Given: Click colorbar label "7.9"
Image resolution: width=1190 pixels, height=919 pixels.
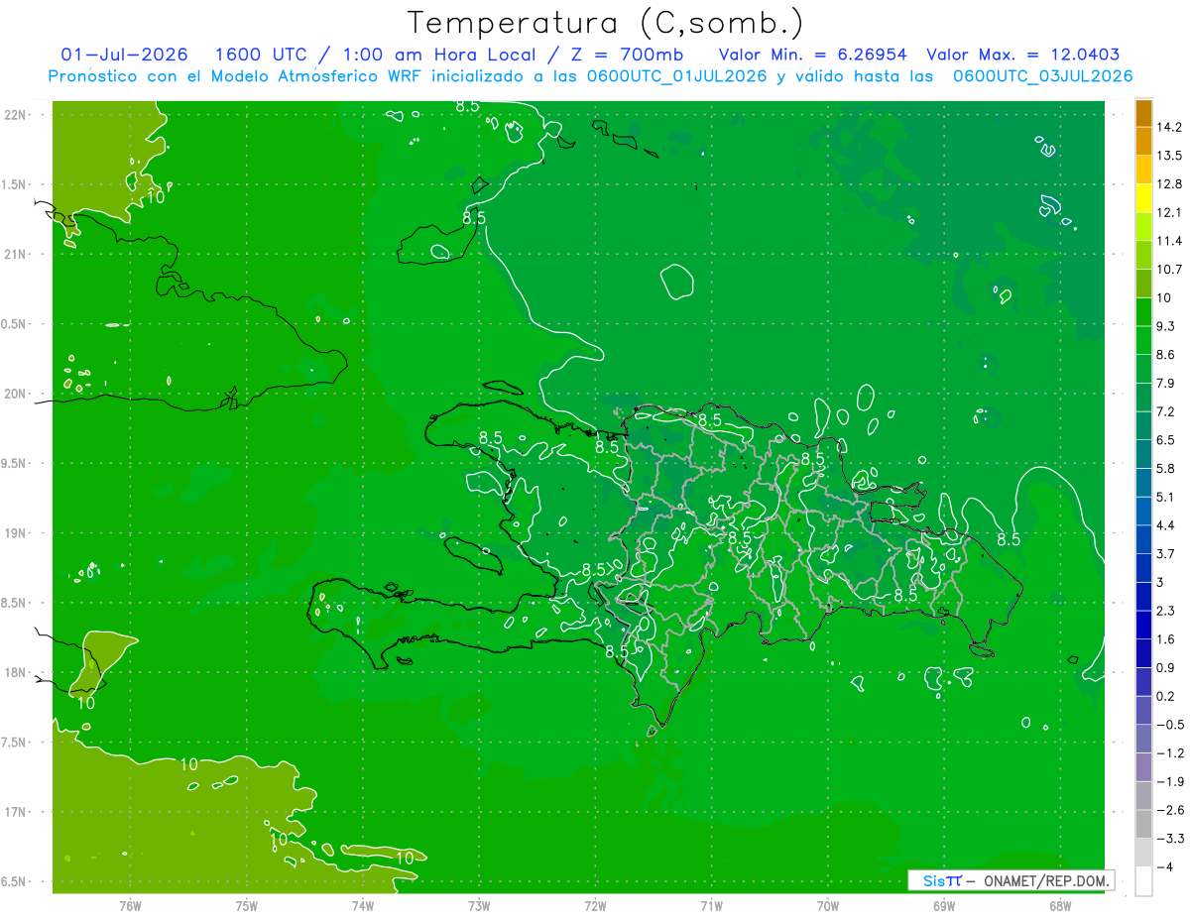Looking at the screenshot, I should tap(1166, 384).
